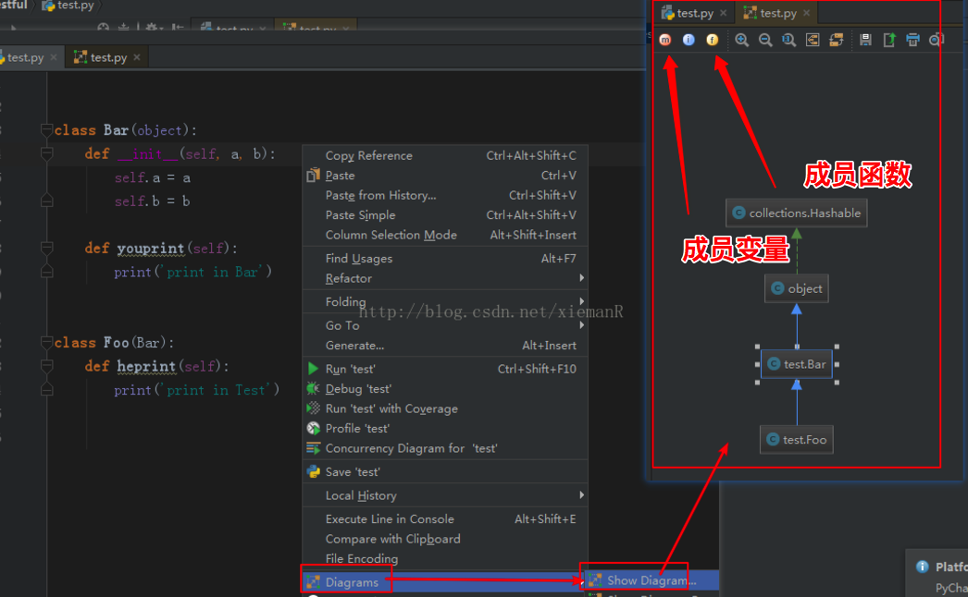Run 'test' from the context menu

[351, 369]
